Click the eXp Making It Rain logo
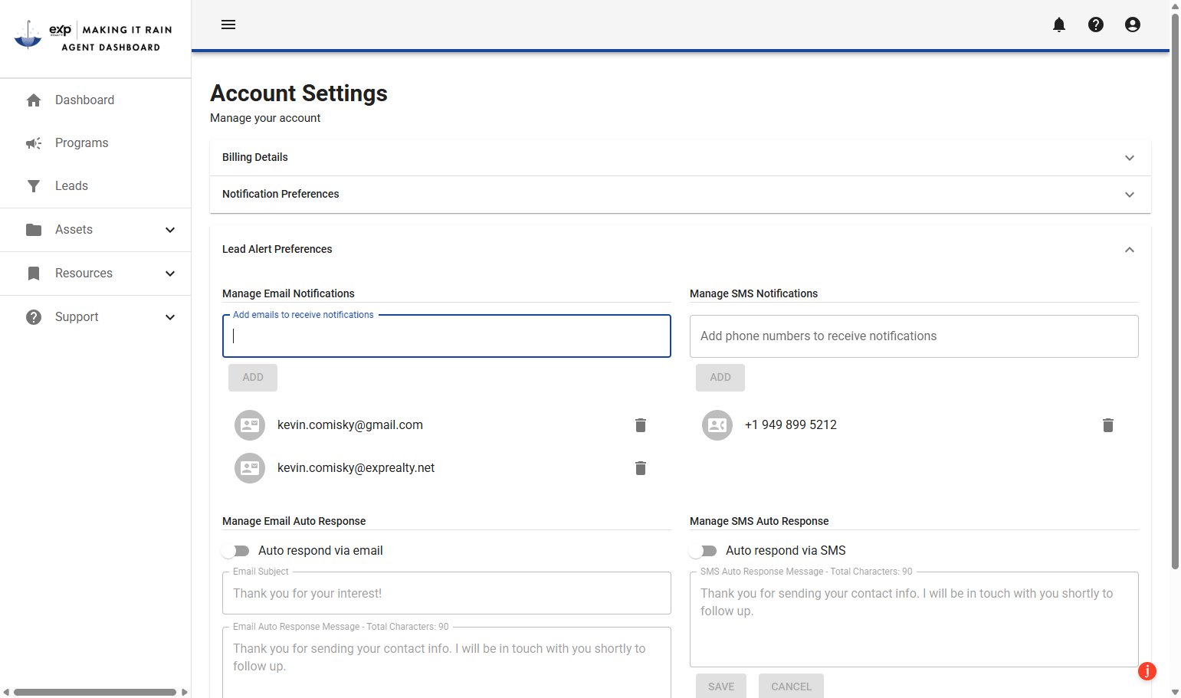 pyautogui.click(x=93, y=36)
